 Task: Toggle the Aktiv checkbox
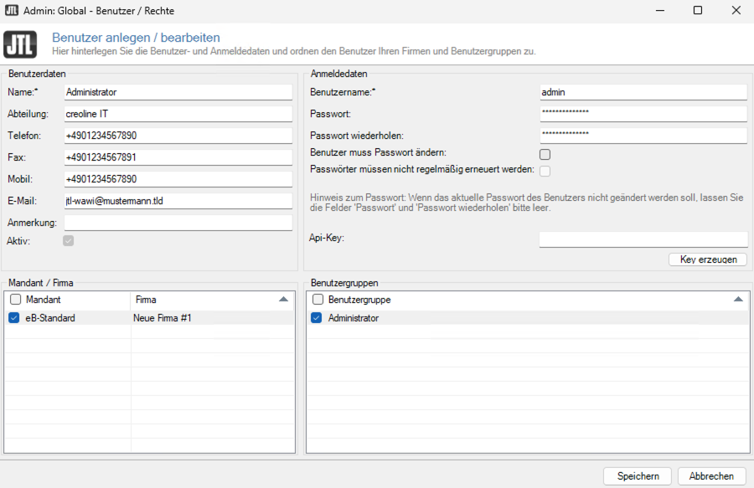[69, 240]
